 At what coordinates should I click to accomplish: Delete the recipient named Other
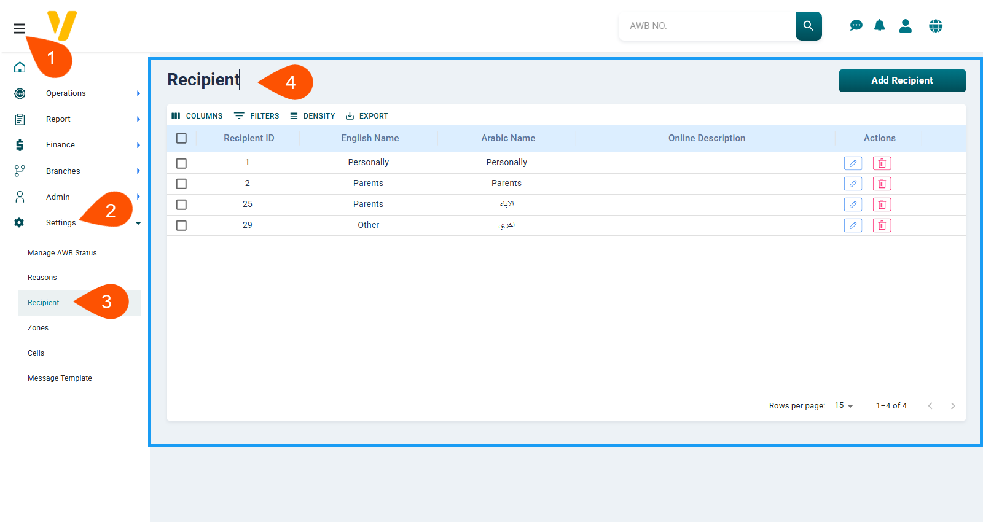coord(882,225)
